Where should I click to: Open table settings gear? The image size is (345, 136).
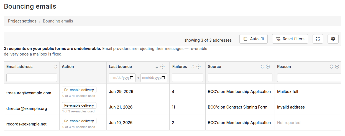click(333, 39)
